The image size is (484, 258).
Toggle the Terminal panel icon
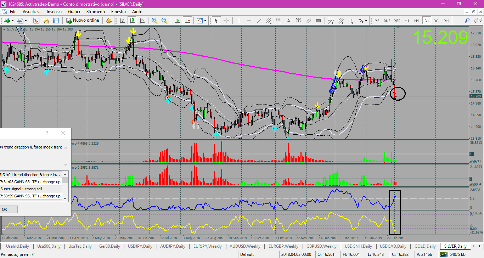pos(56,21)
